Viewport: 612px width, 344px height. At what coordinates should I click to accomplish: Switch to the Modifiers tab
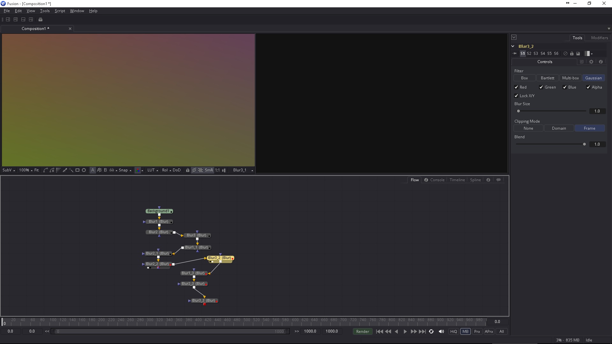(599, 38)
